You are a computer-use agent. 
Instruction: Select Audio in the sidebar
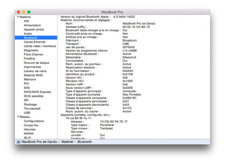coord(28,34)
